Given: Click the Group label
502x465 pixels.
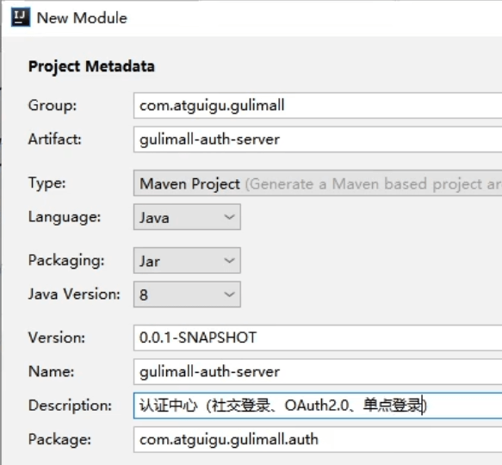Looking at the screenshot, I should [53, 105].
